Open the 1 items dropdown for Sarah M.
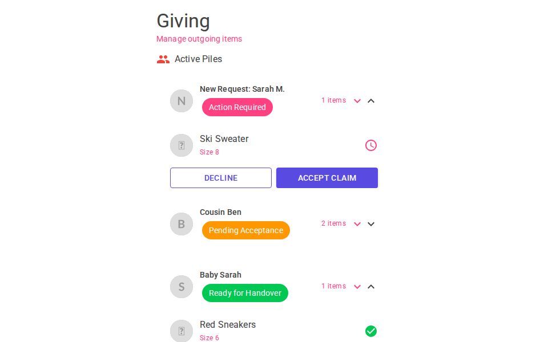 [x=357, y=101]
